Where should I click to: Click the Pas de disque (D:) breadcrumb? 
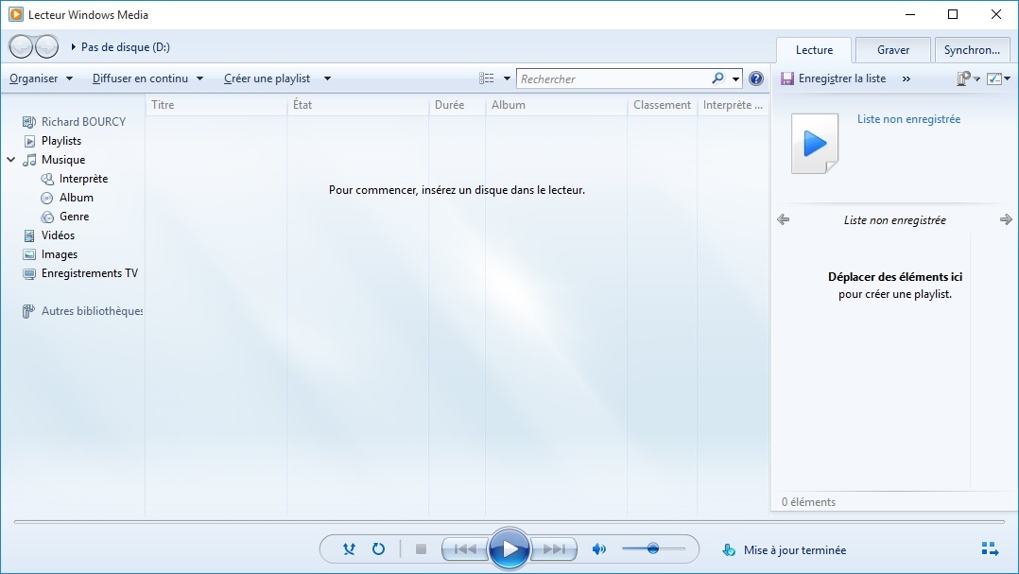pyautogui.click(x=126, y=46)
